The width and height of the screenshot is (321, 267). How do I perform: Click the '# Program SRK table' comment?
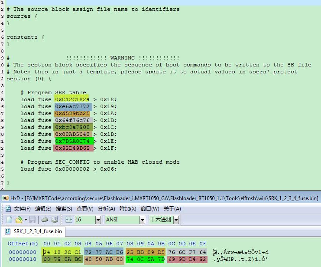(x=53, y=92)
